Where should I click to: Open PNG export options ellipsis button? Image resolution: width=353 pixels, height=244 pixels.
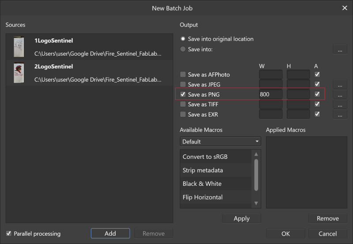339,94
